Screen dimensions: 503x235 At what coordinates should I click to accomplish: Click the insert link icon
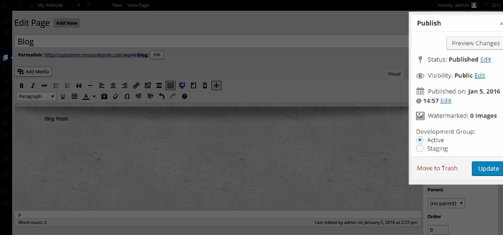(x=136, y=86)
